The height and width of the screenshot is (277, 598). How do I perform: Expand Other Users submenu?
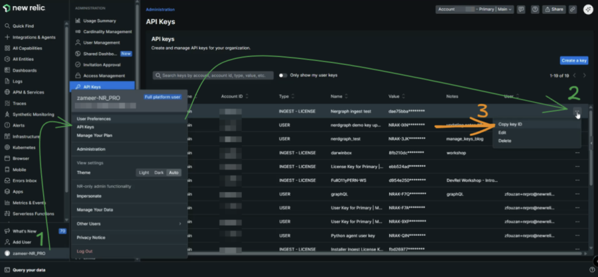click(x=129, y=224)
